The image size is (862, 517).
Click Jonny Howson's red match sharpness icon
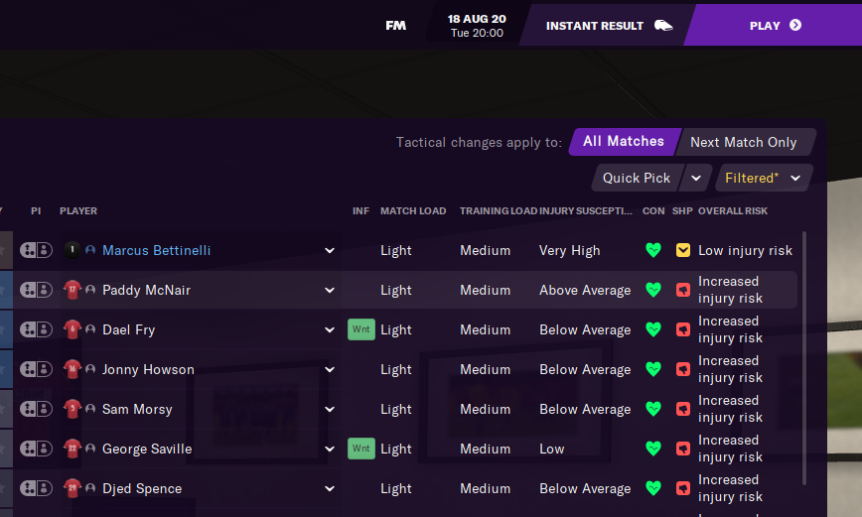coord(682,369)
